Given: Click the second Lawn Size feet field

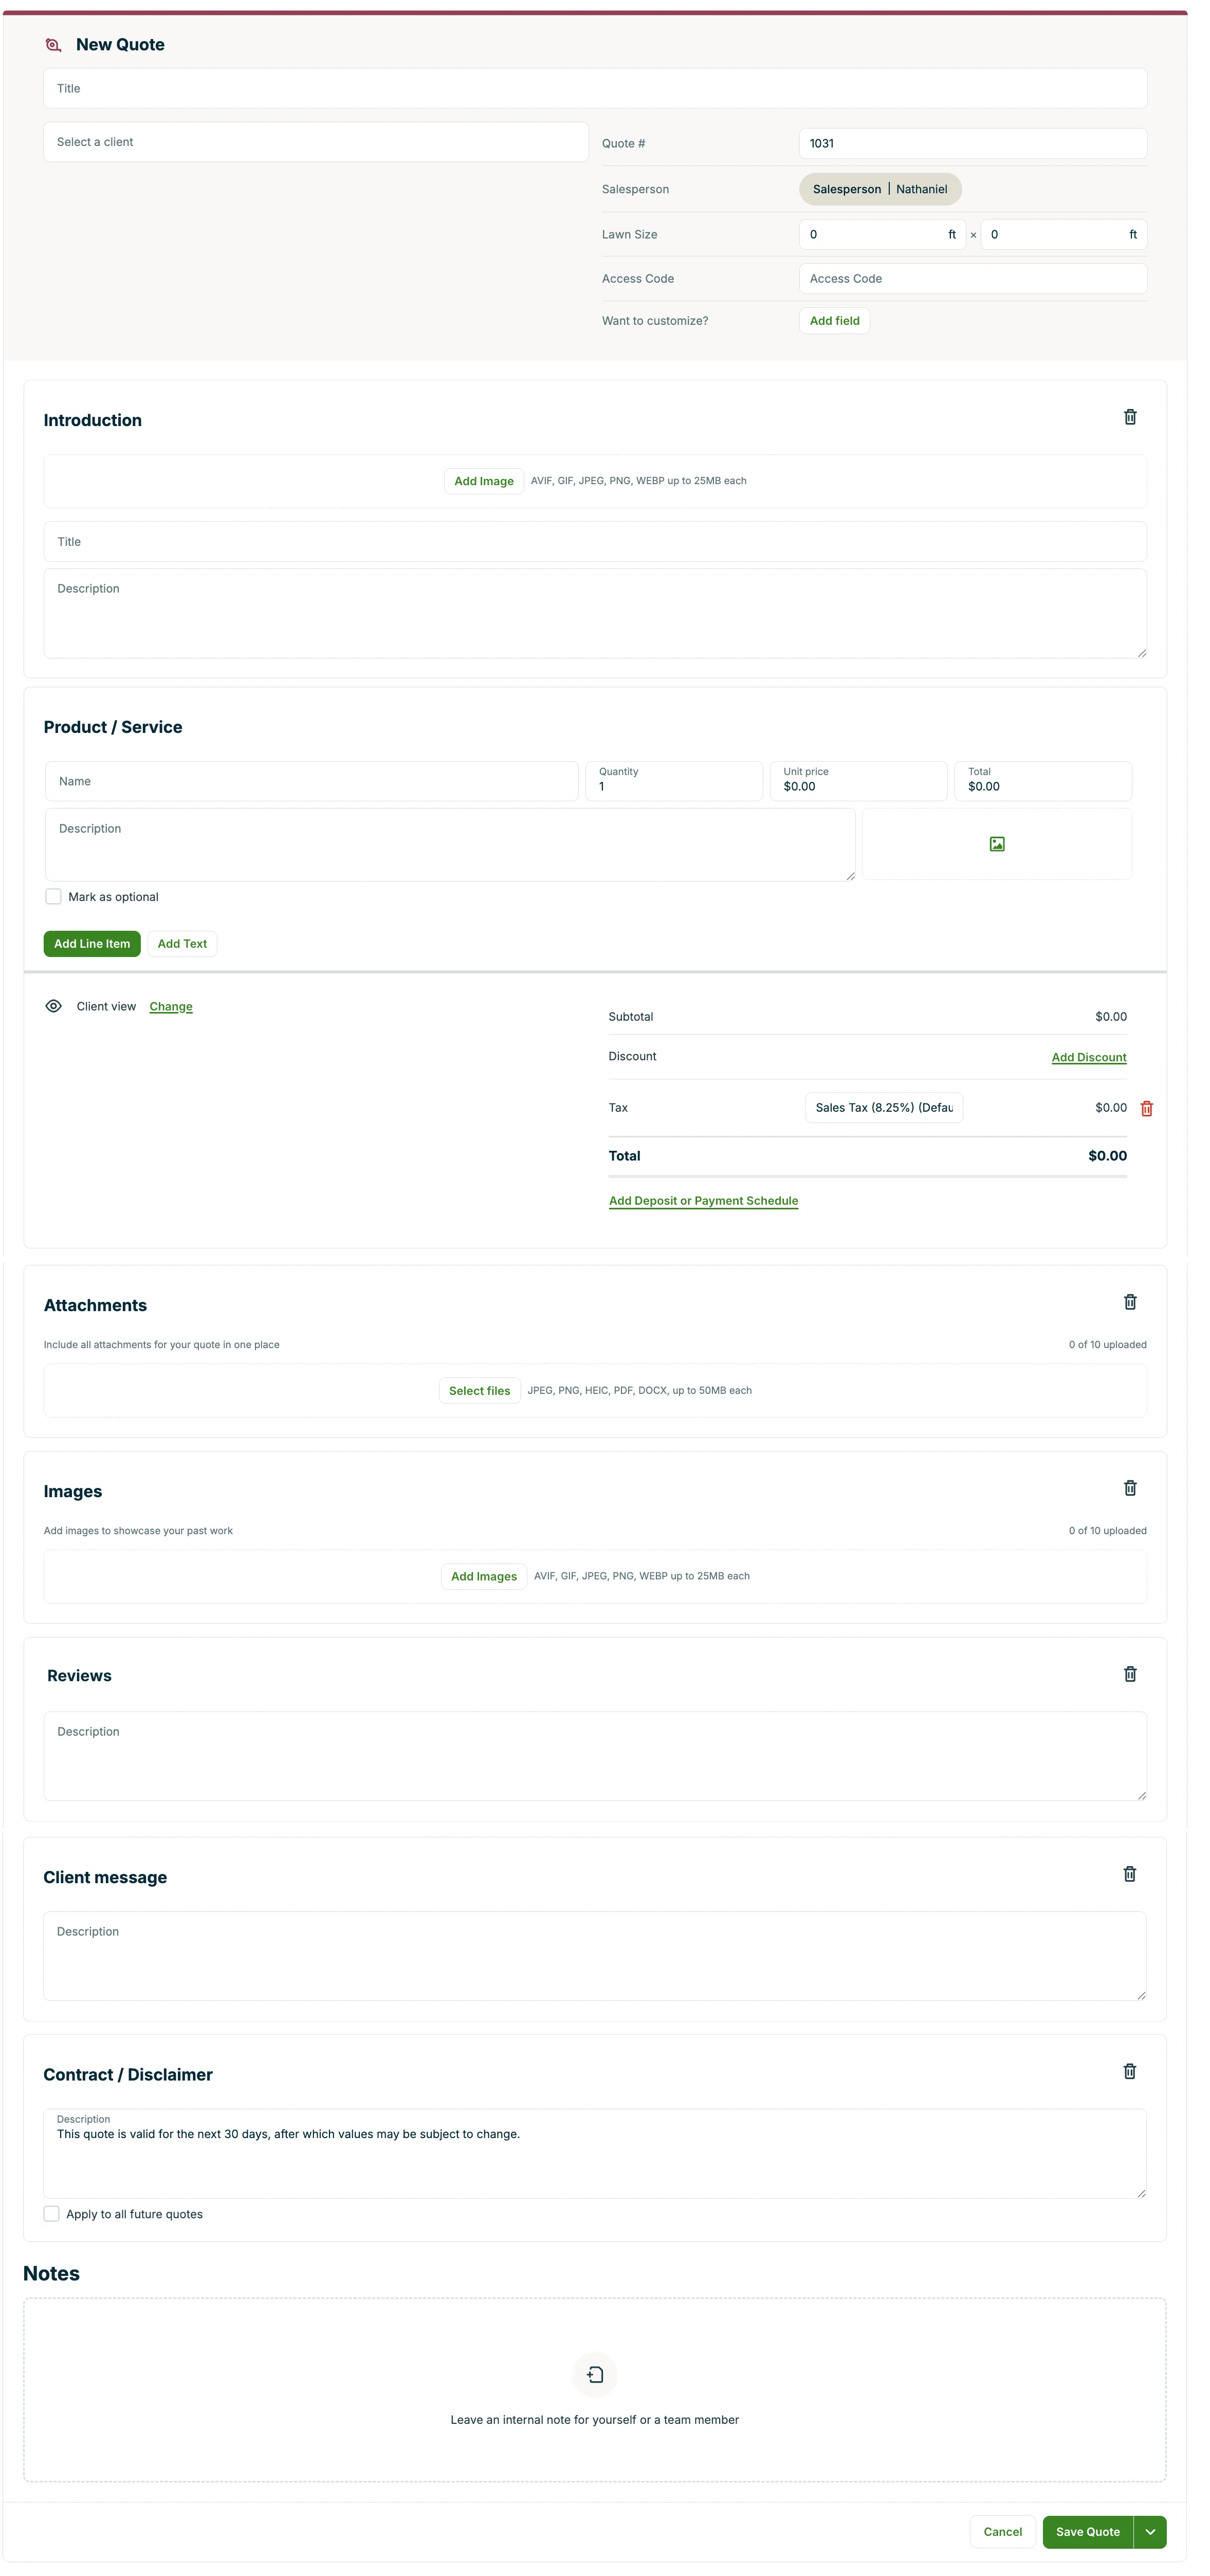Looking at the screenshot, I should (x=1064, y=234).
